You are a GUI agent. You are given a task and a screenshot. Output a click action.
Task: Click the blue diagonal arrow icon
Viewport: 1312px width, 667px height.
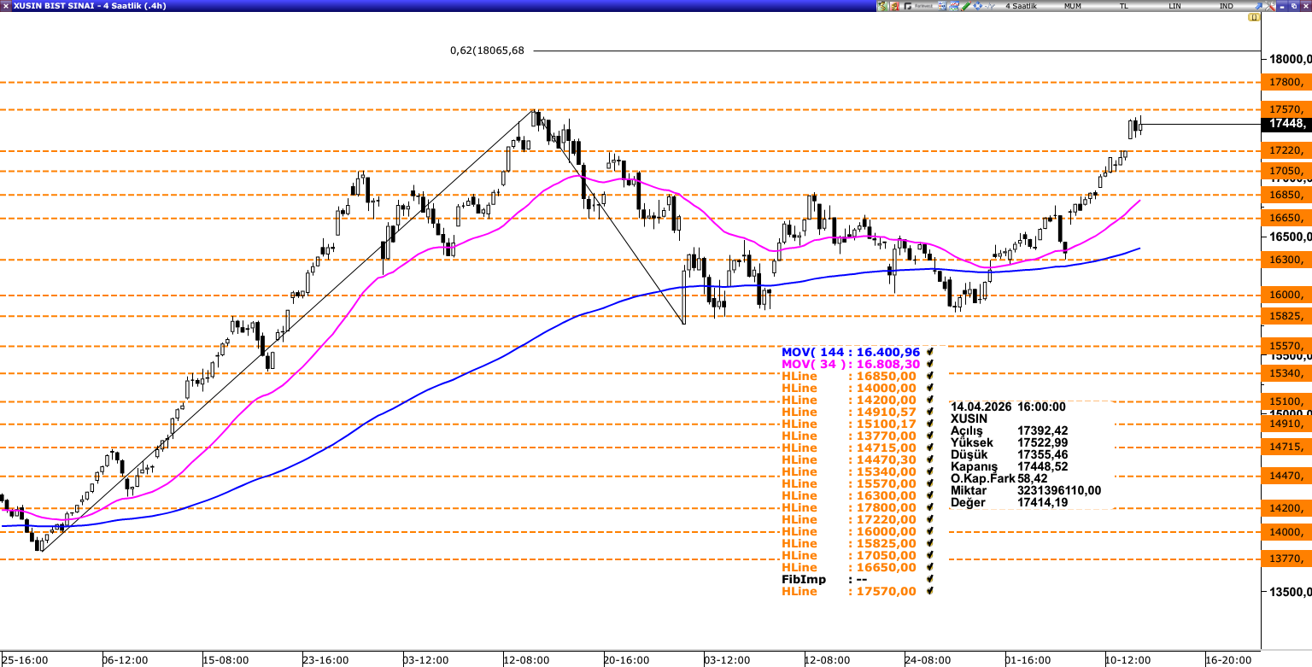[1259, 6]
